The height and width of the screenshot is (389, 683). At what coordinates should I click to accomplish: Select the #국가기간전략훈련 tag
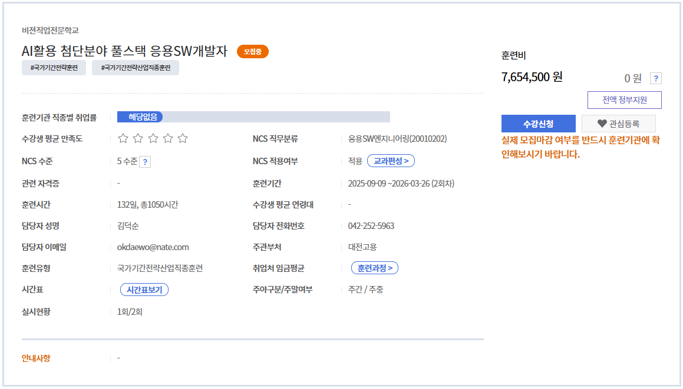pos(54,68)
